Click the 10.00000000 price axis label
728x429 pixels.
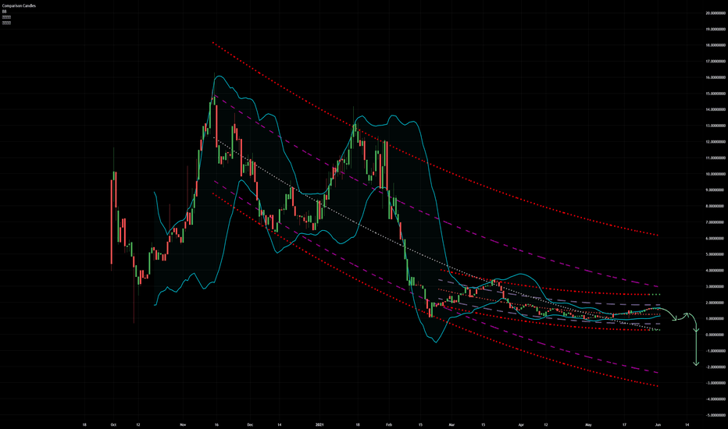tap(715, 174)
